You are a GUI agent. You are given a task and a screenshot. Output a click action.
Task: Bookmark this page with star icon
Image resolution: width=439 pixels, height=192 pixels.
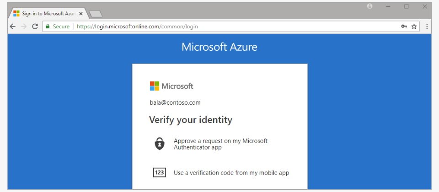point(414,27)
